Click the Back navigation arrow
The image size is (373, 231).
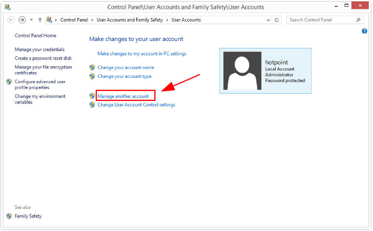pyautogui.click(x=11, y=20)
